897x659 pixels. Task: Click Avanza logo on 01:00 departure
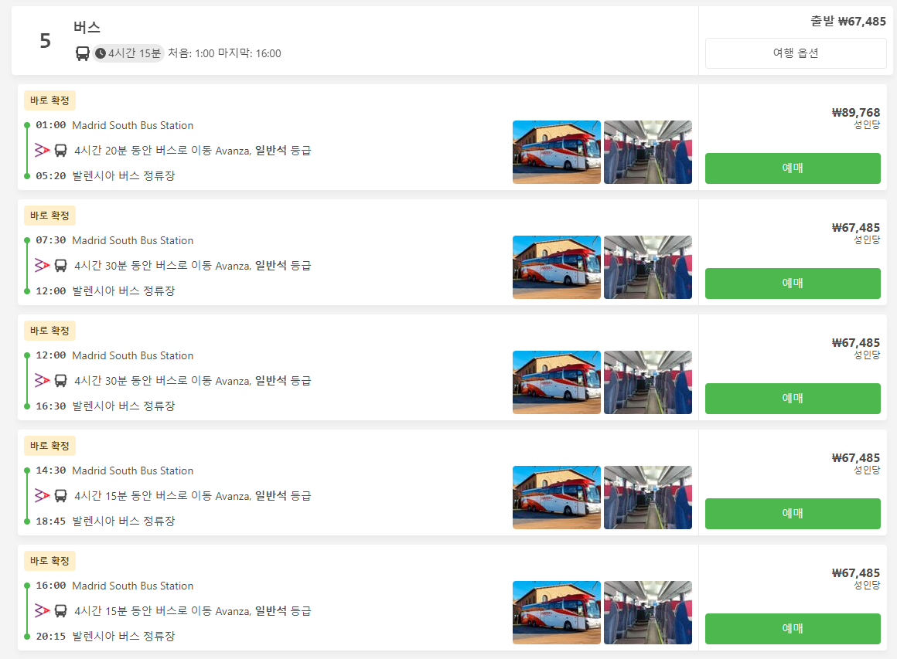(x=43, y=151)
